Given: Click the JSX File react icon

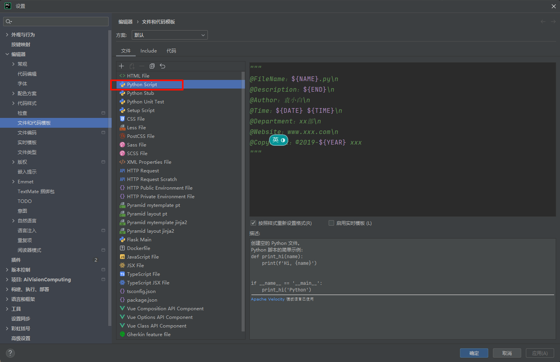Looking at the screenshot, I should point(122,266).
